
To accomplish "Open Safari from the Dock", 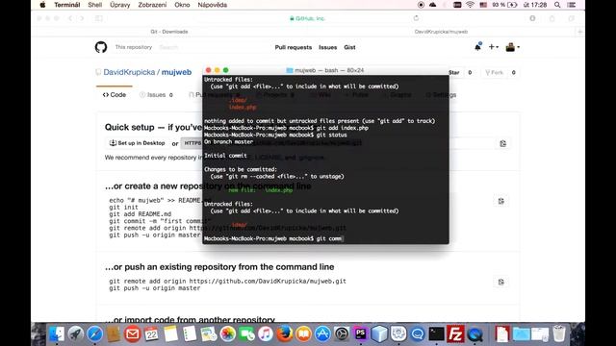I will coord(94,334).
